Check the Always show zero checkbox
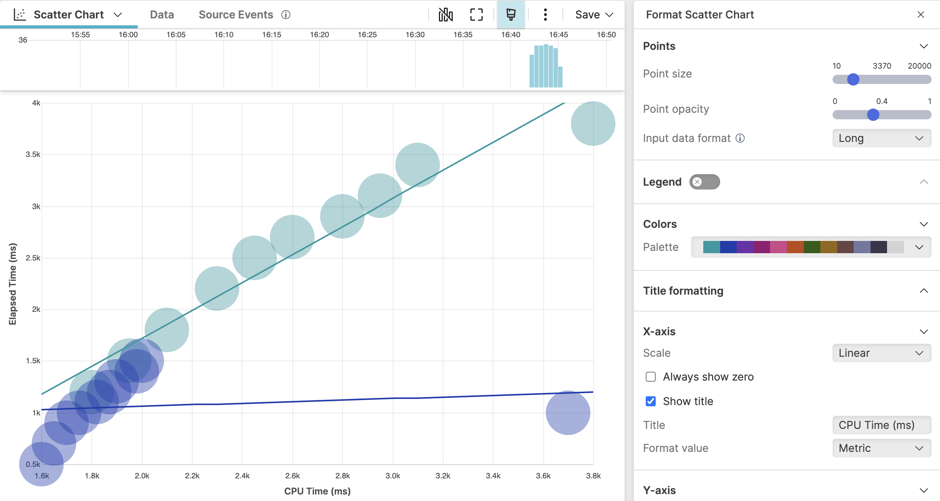This screenshot has width=940, height=501. coord(650,377)
